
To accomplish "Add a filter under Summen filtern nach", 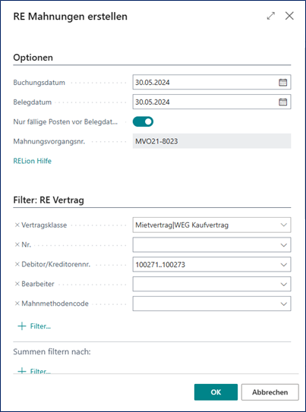I will coord(34,371).
